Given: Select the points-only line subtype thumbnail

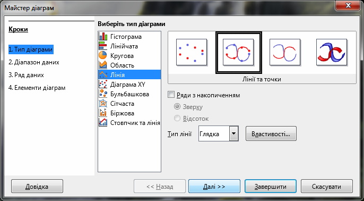Looking at the screenshot, I should click(192, 52).
